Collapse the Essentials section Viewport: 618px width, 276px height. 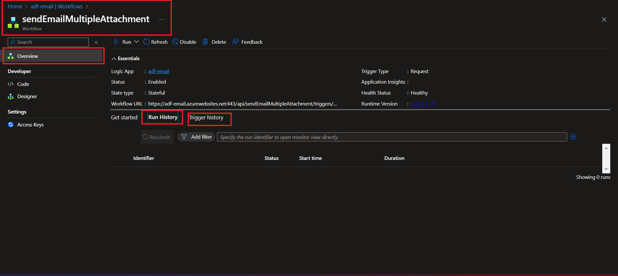(x=126, y=58)
